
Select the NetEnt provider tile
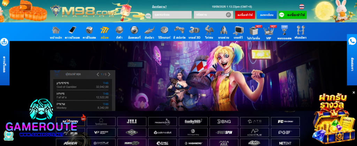[285, 143]
